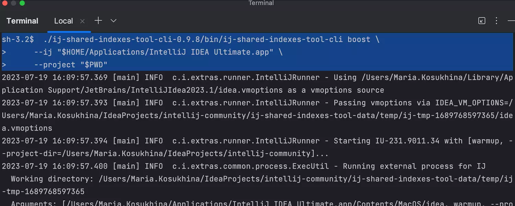Click the Working directory path line

240,179
